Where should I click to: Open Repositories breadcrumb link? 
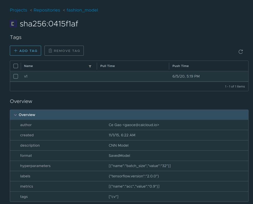click(x=47, y=10)
